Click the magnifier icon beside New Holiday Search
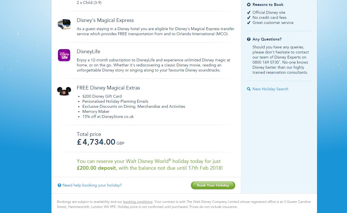 pos(249,89)
